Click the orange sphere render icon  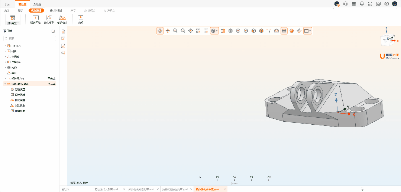291,31
